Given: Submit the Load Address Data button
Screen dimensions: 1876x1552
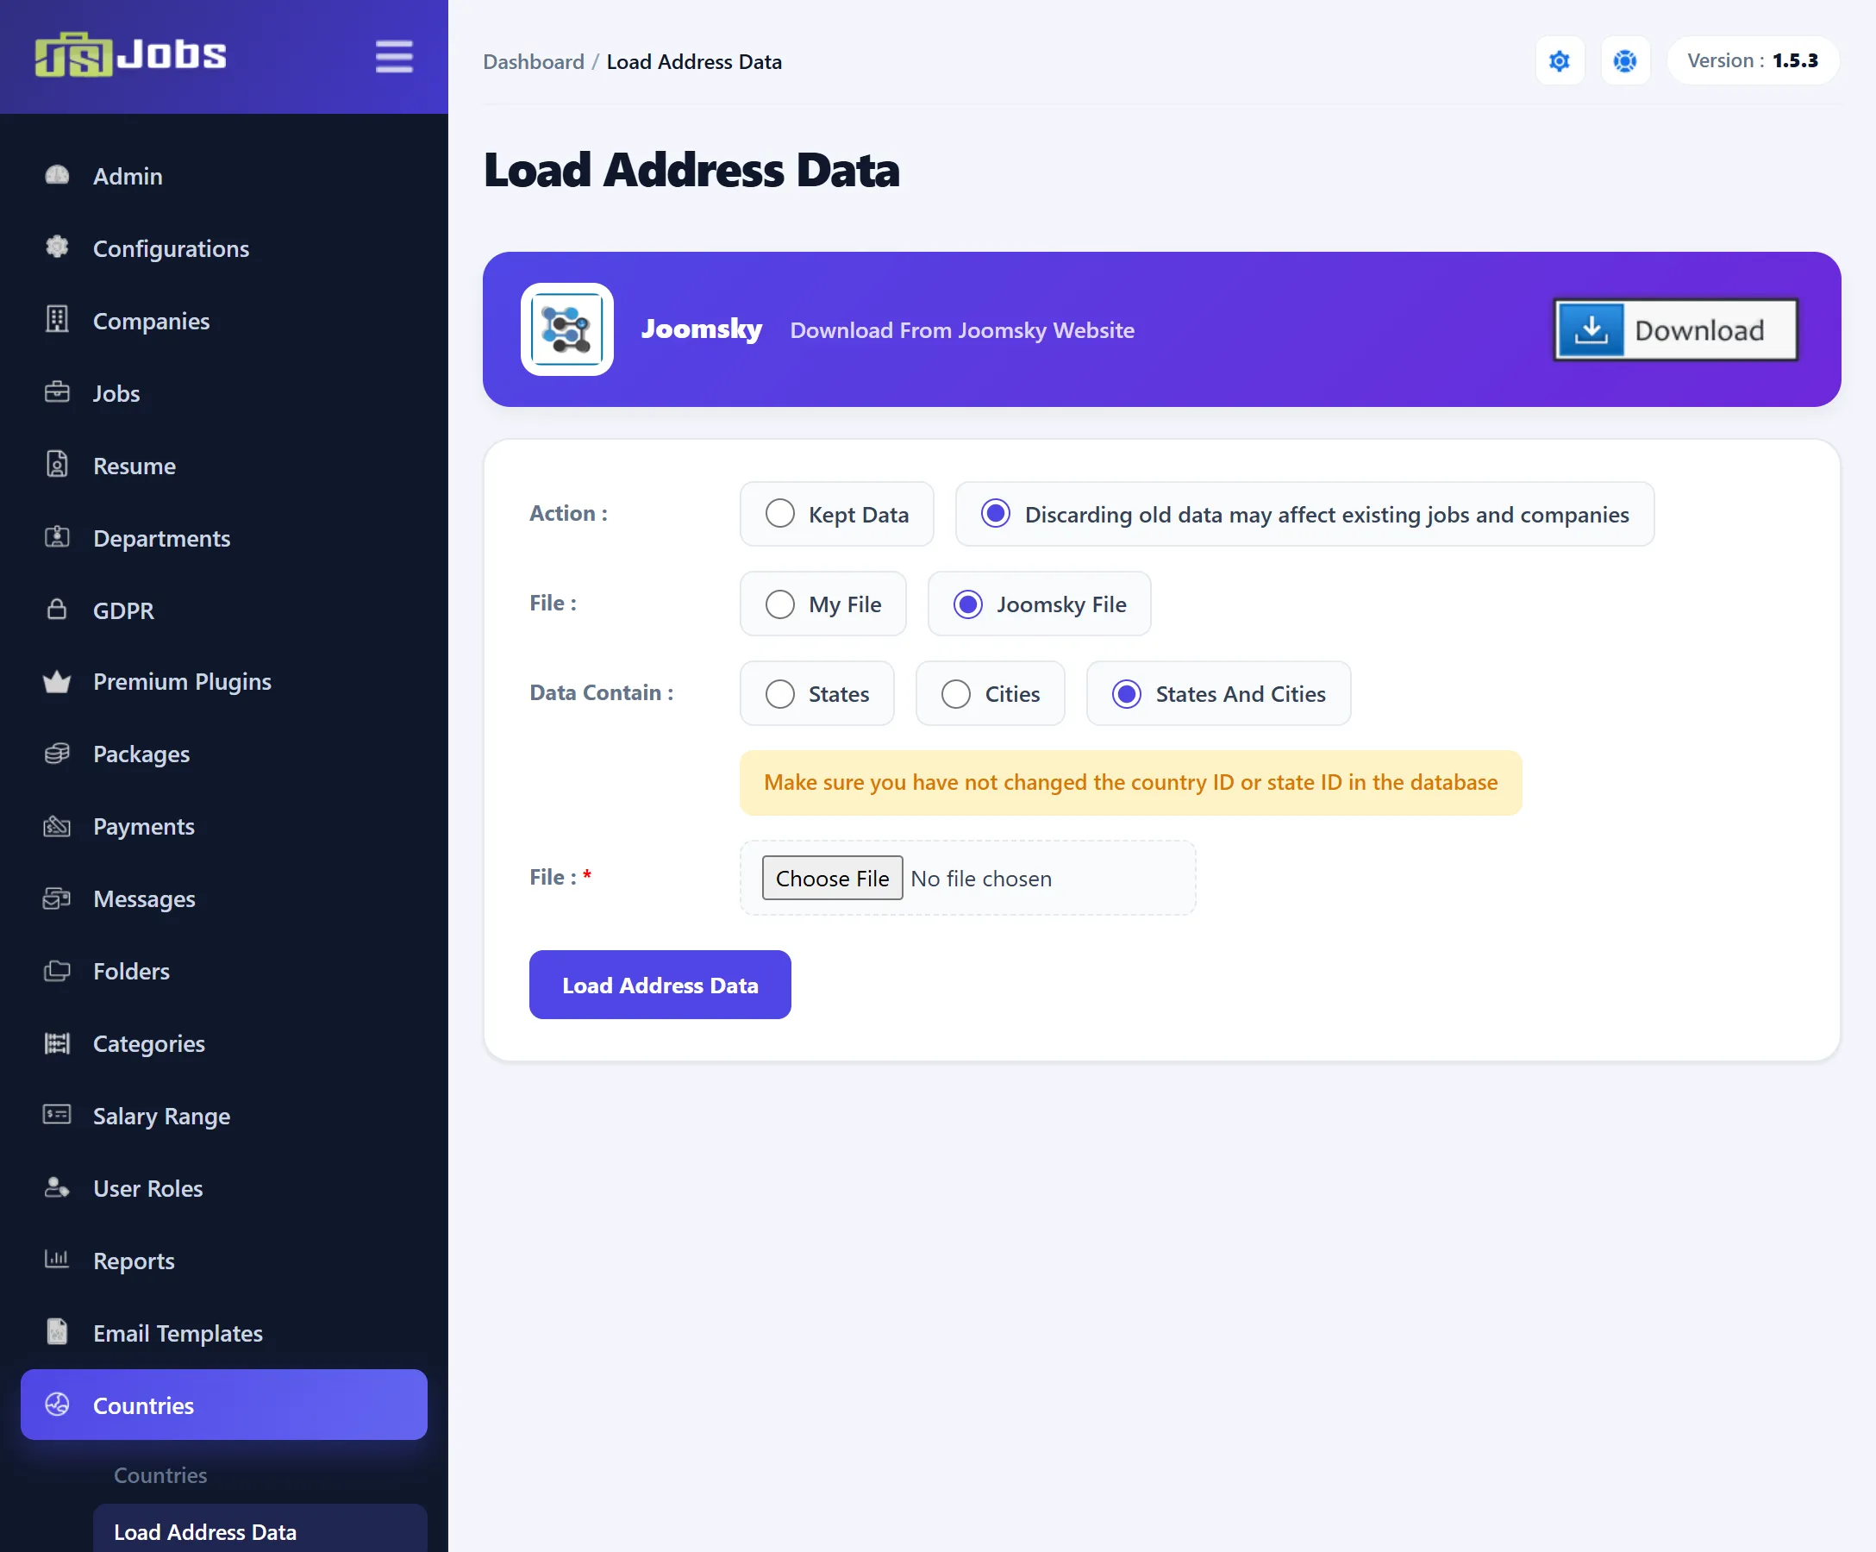Looking at the screenshot, I should 660,985.
